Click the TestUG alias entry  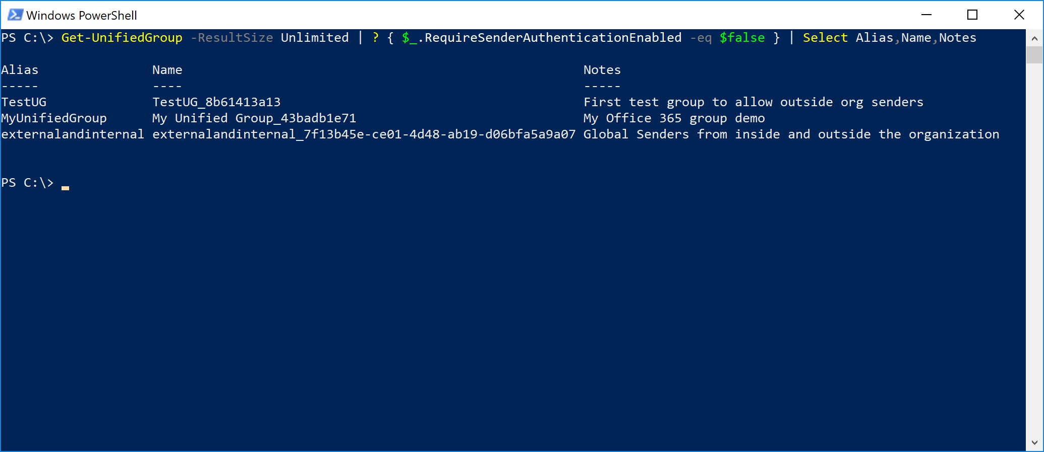[24, 102]
